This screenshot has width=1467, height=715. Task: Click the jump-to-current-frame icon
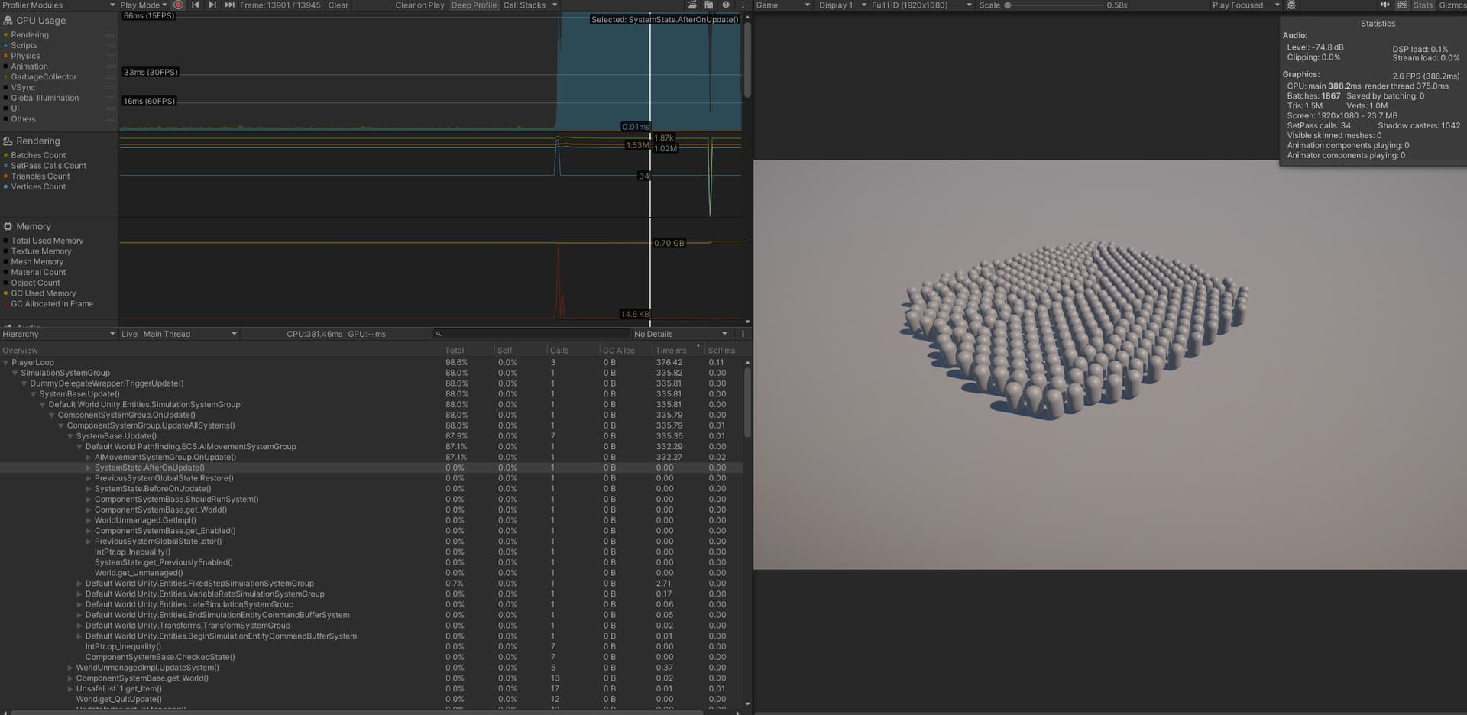tap(228, 5)
